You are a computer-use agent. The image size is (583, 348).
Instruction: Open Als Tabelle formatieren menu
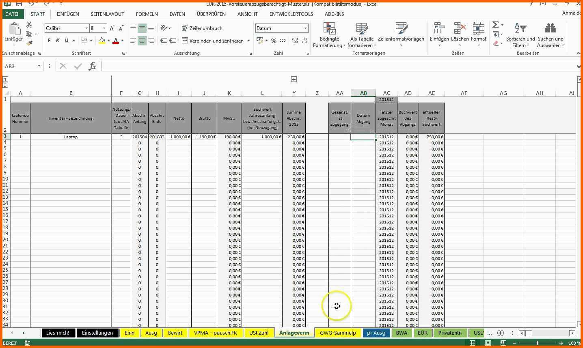[361, 35]
